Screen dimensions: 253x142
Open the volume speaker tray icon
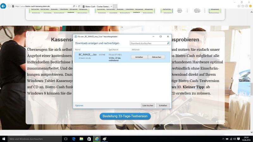pyautogui.click(x=235, y=139)
